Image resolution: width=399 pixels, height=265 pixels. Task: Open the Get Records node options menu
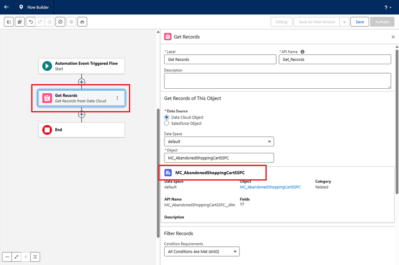click(117, 98)
